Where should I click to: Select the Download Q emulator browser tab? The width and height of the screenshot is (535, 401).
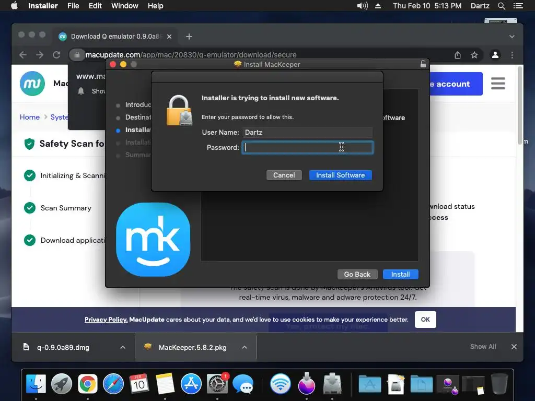[x=114, y=37]
